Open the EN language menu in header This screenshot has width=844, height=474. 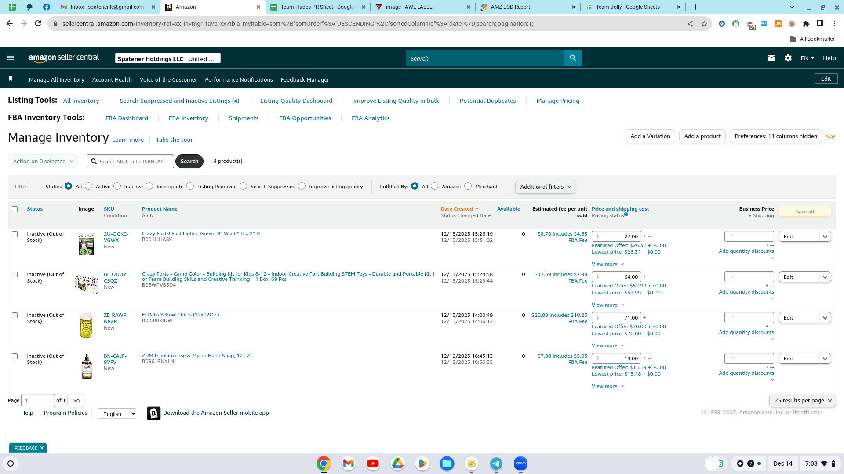[808, 58]
